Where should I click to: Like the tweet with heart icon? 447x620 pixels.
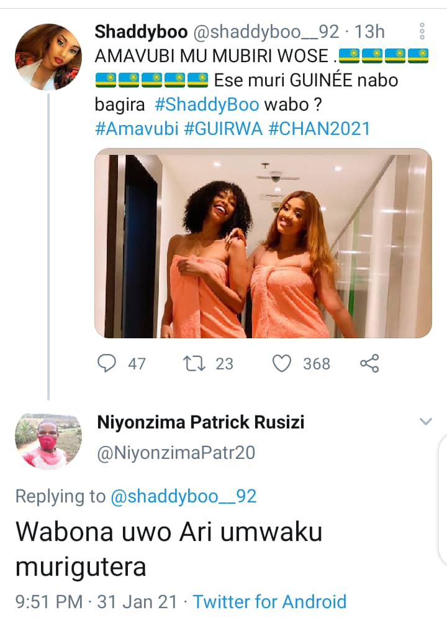point(282,363)
